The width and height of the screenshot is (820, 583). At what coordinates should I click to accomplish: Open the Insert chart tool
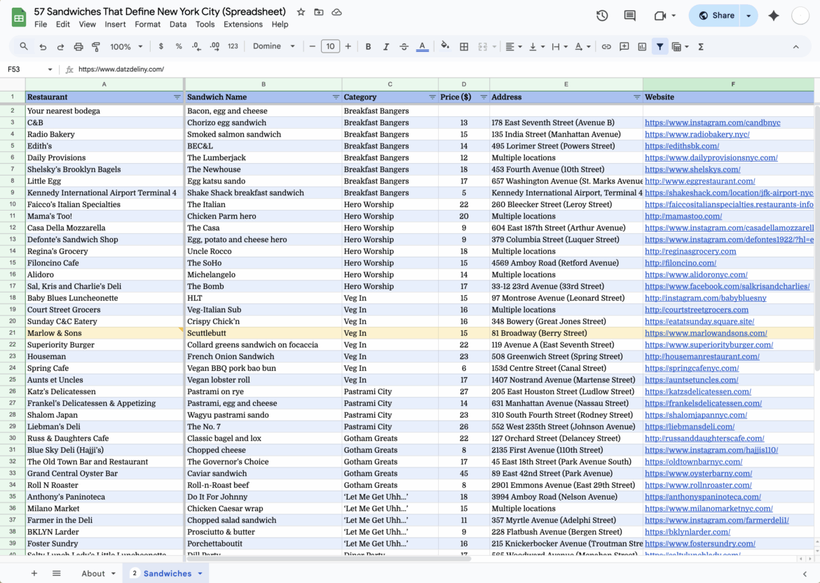(643, 46)
